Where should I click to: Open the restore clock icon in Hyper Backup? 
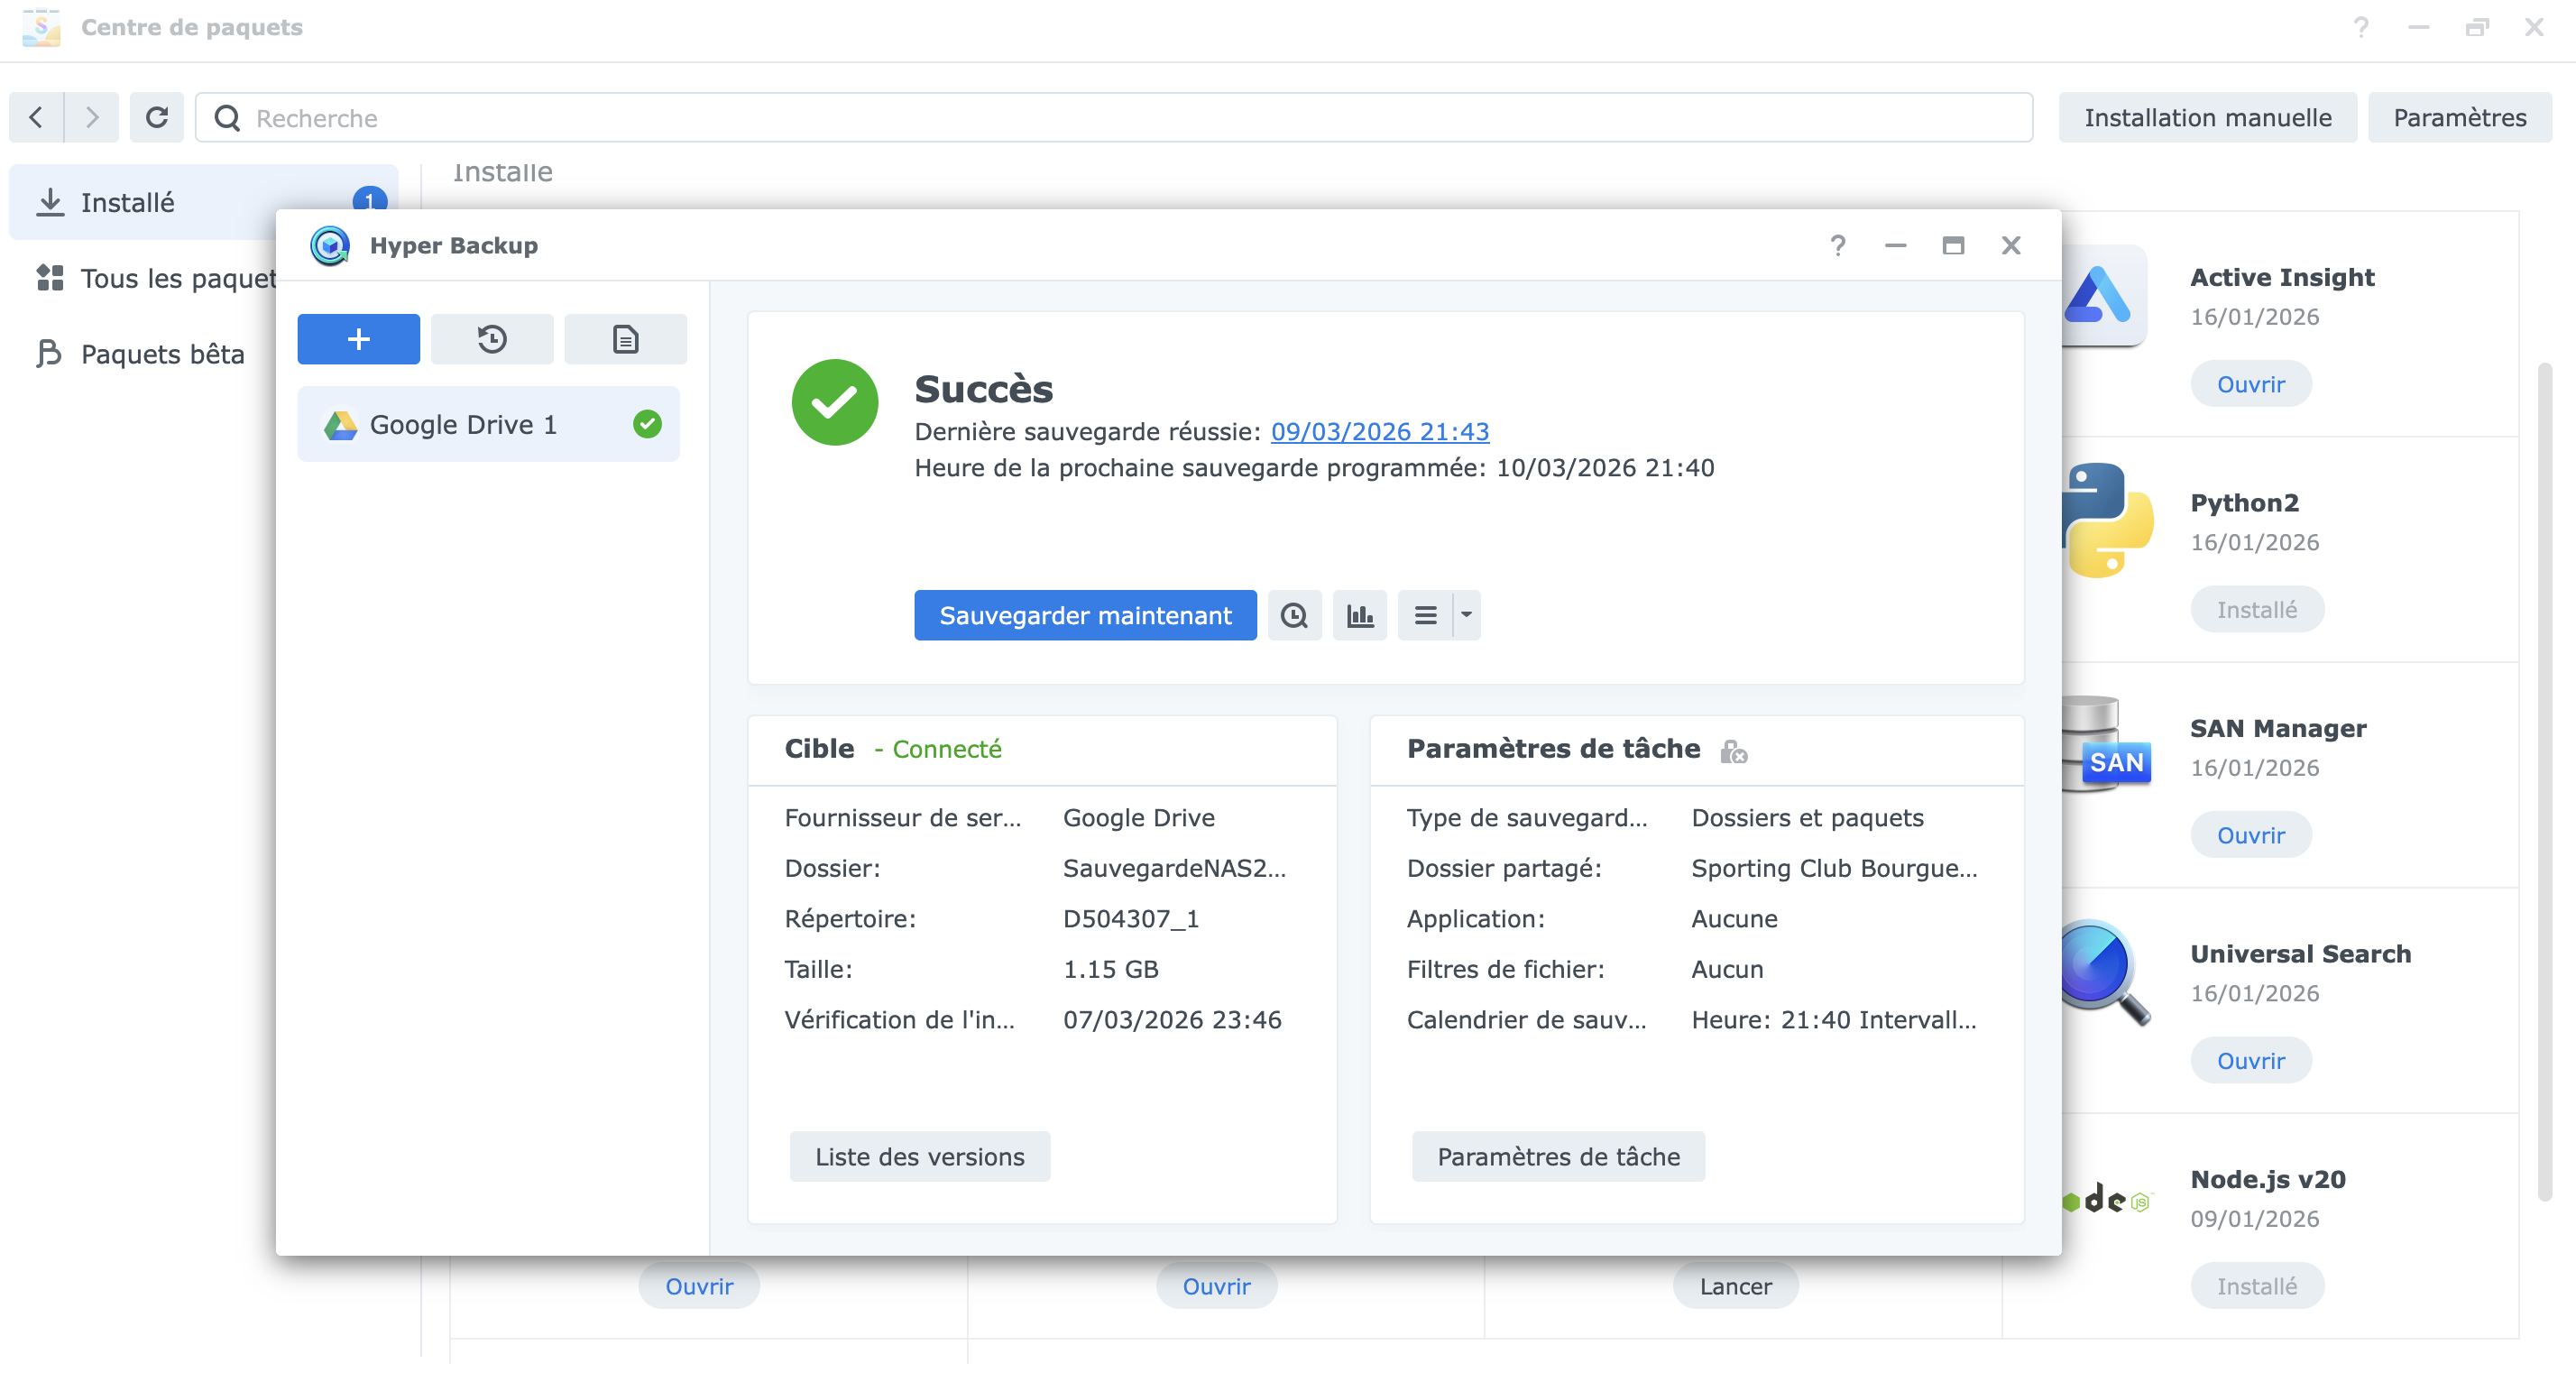coord(491,339)
